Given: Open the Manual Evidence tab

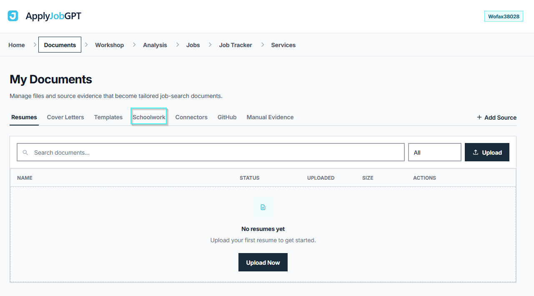Looking at the screenshot, I should coord(270,117).
